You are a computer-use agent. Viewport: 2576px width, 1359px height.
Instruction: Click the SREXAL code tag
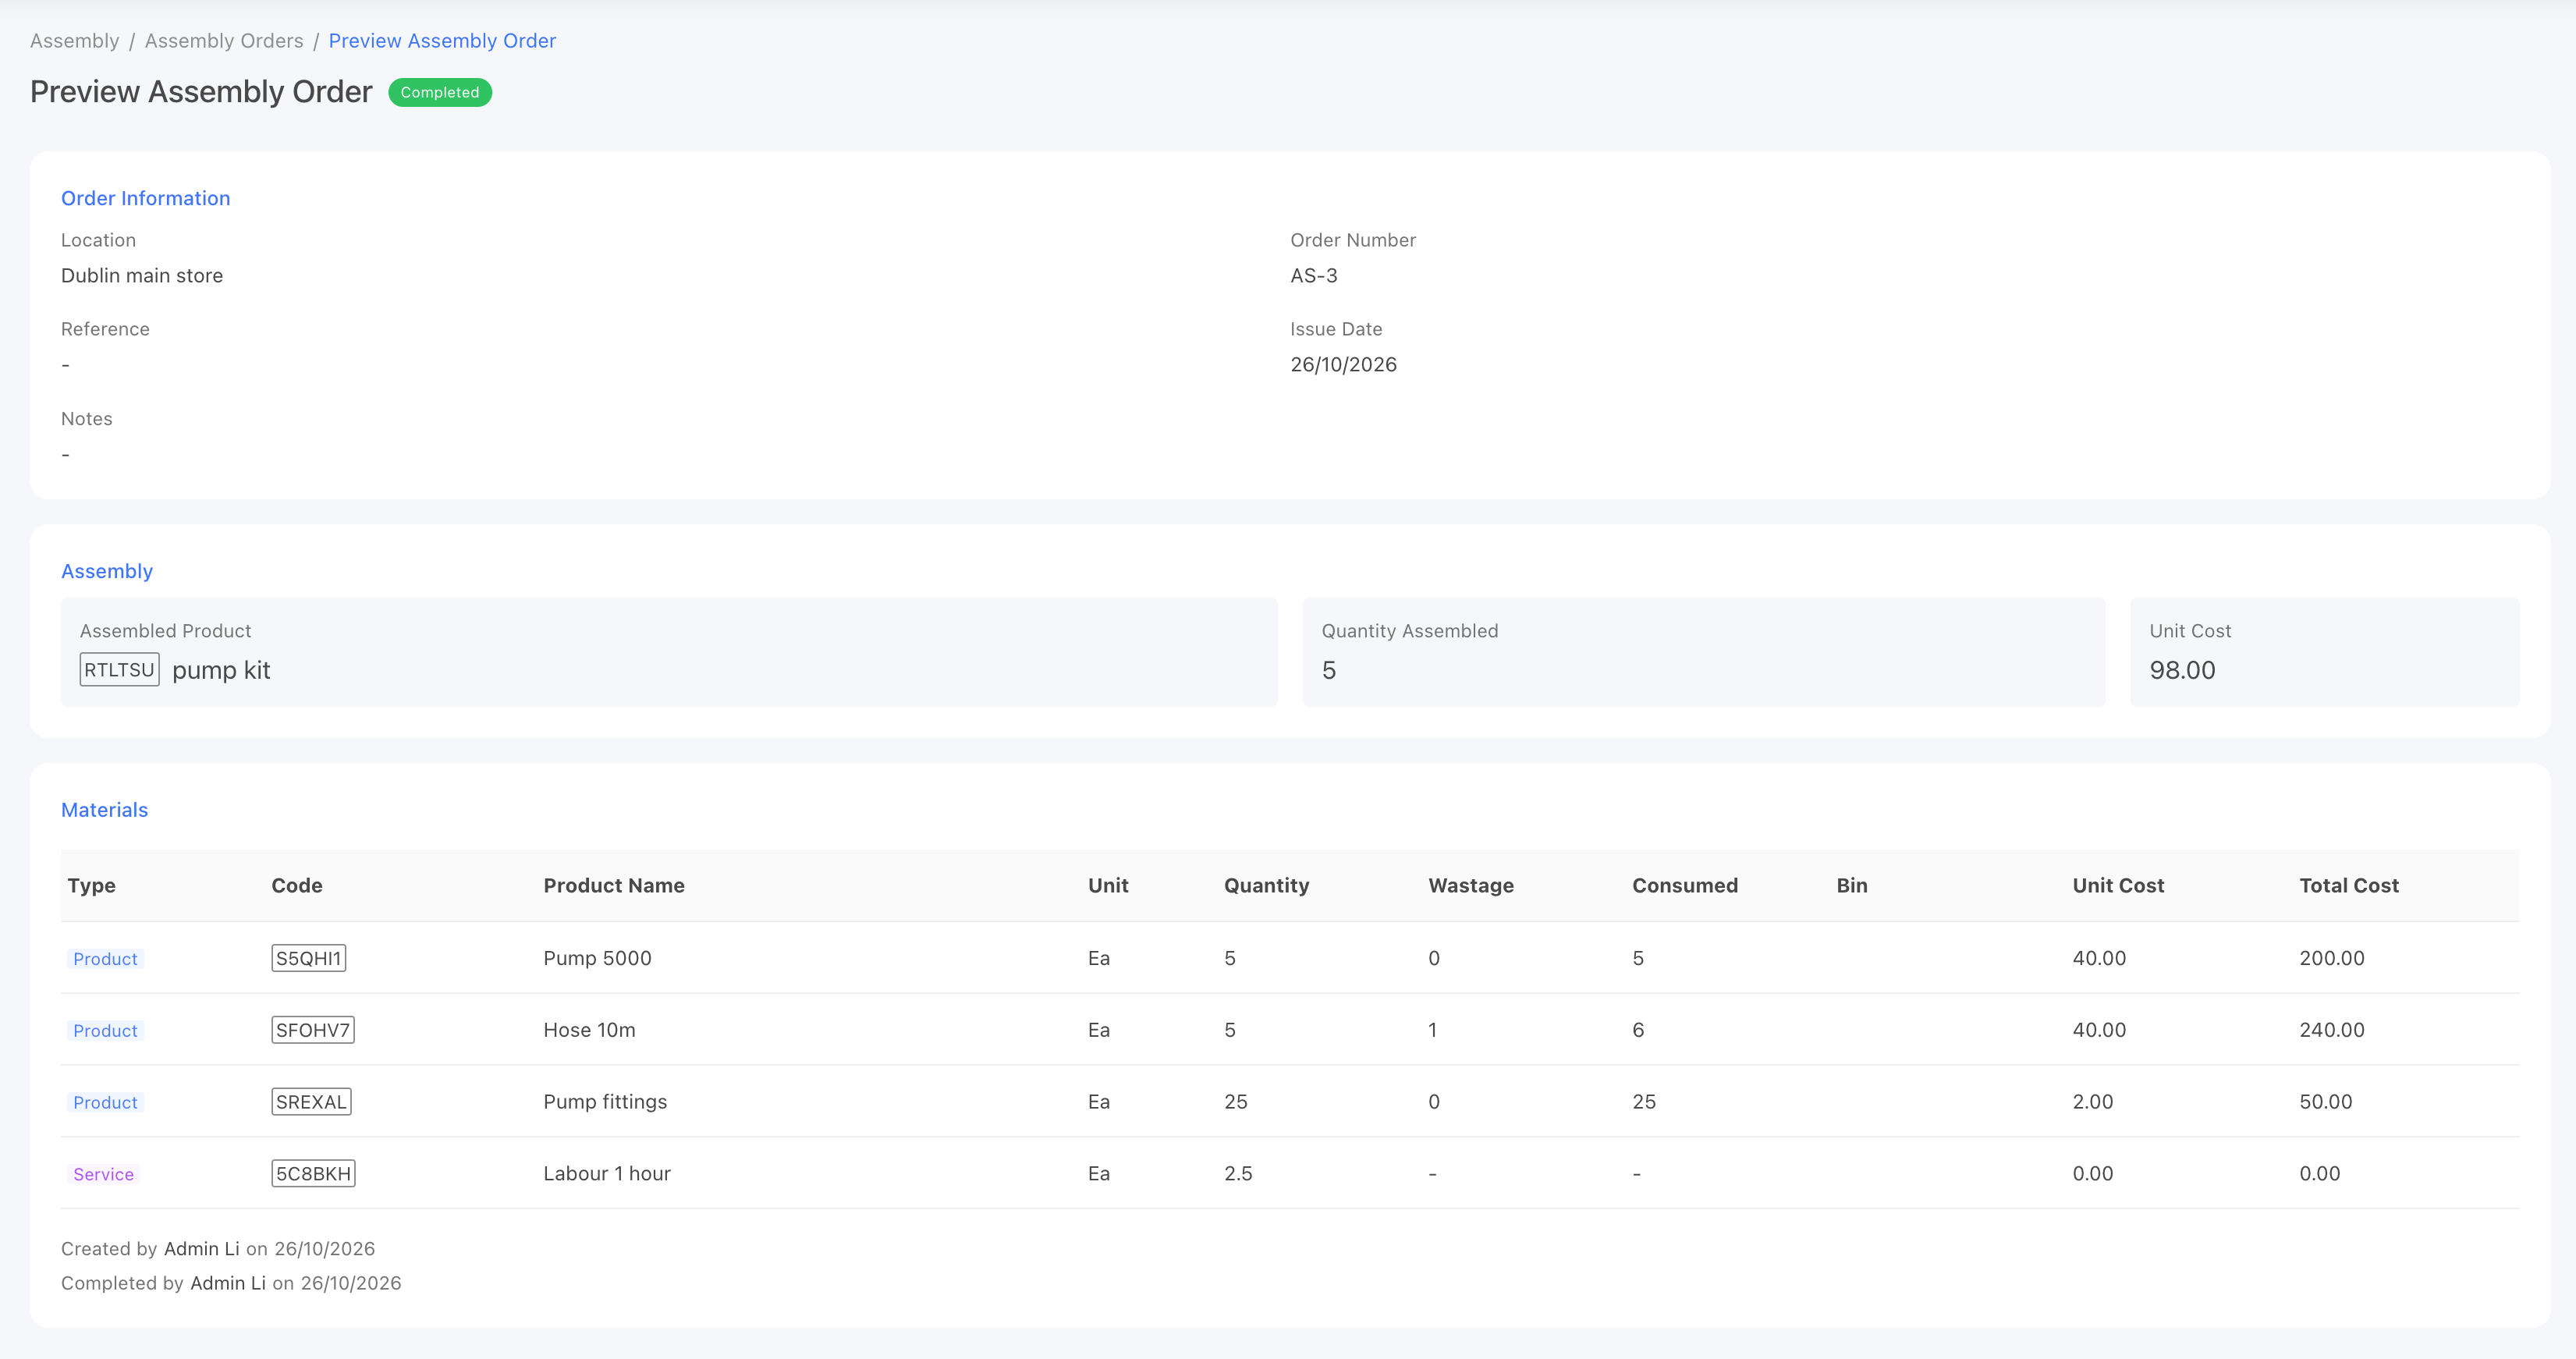pos(312,1102)
